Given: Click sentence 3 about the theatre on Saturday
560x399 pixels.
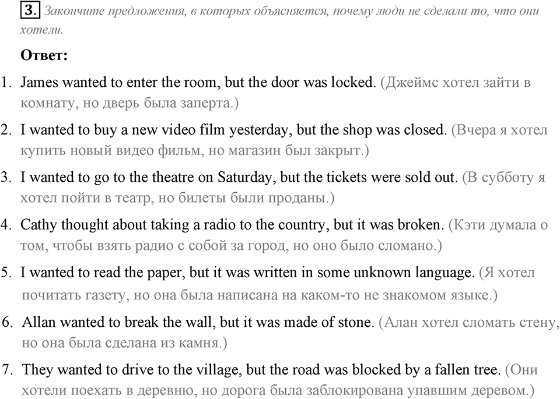Looking at the screenshot, I should pyautogui.click(x=239, y=177).
